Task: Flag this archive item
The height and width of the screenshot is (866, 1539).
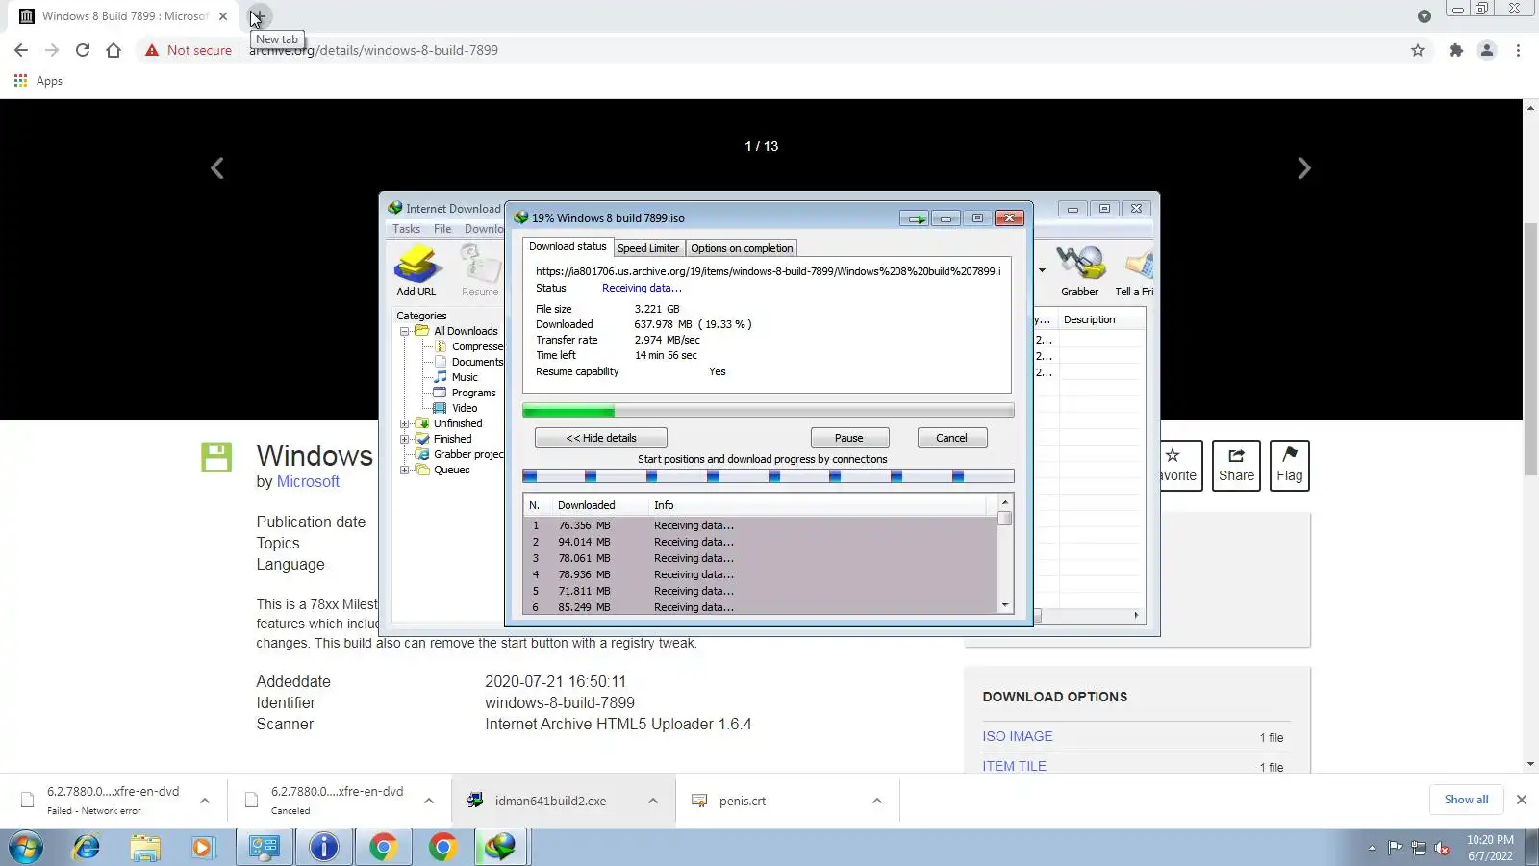Action: click(x=1290, y=466)
